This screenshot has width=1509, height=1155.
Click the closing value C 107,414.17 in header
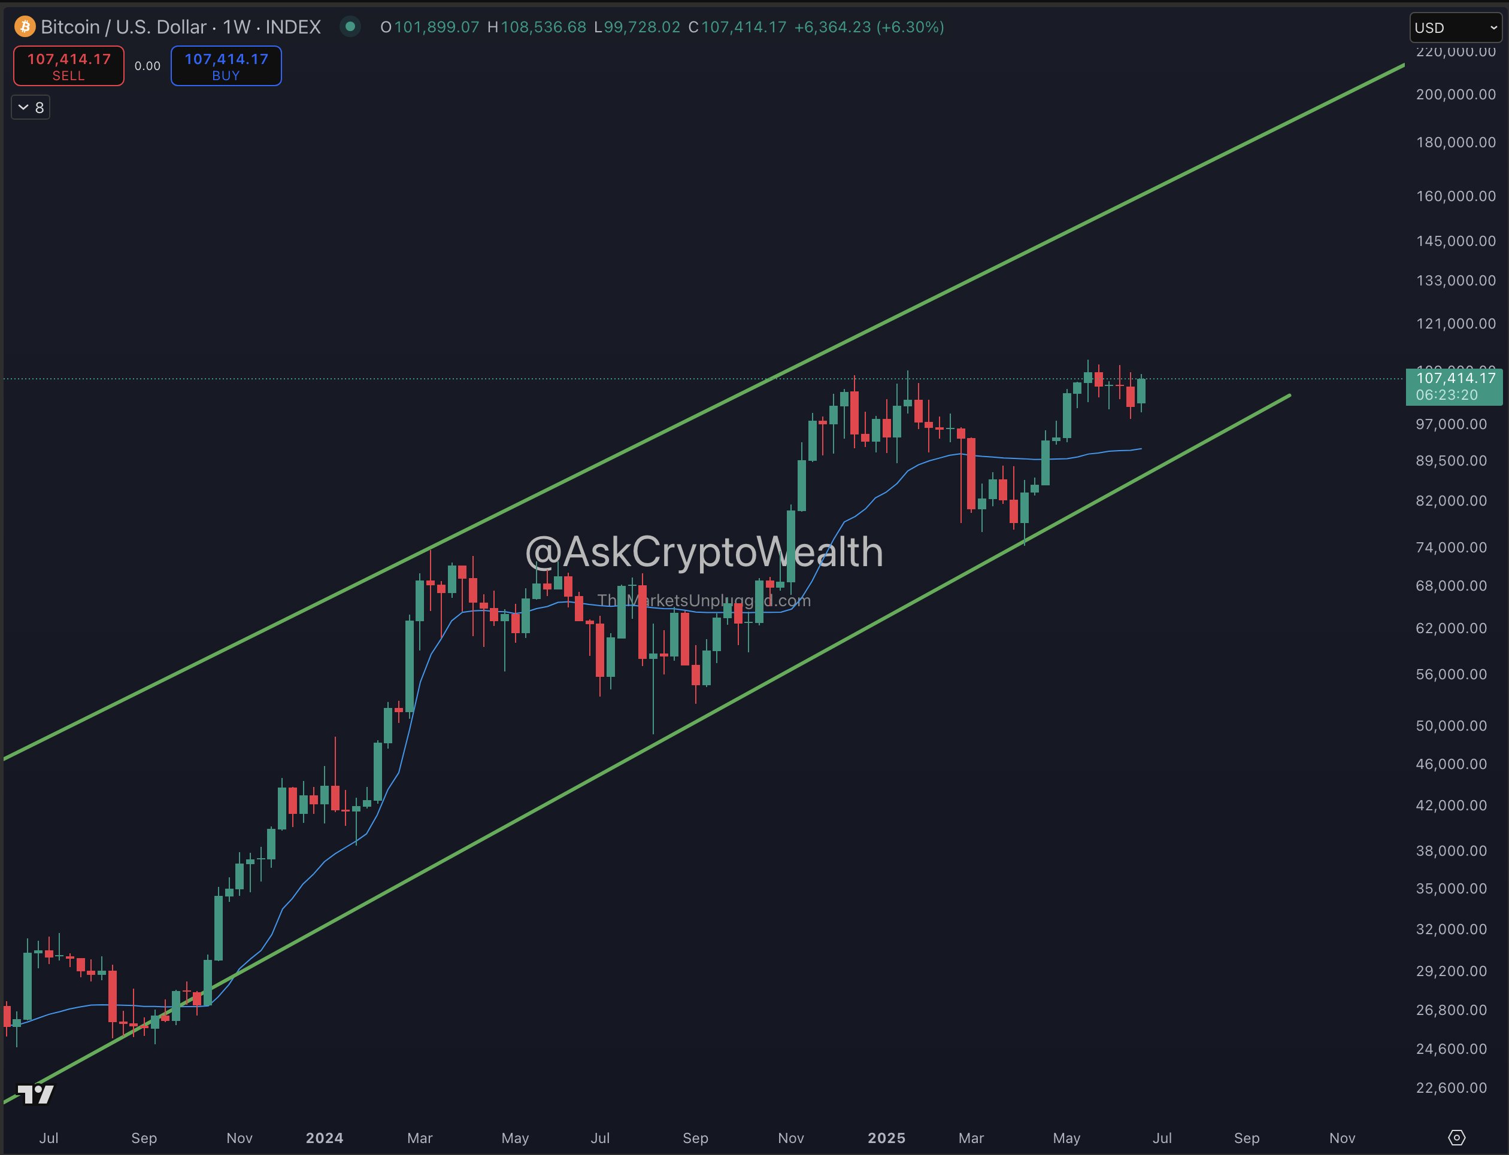(x=737, y=27)
